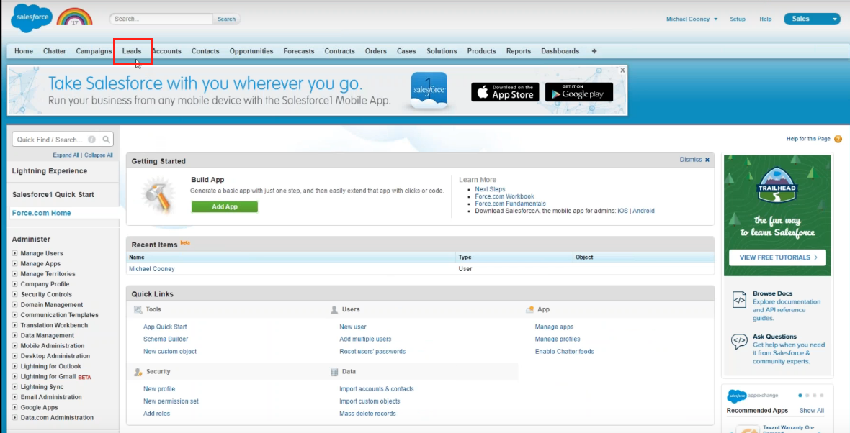850x433 pixels.
Task: Open the Accounts tab
Action: pyautogui.click(x=166, y=51)
